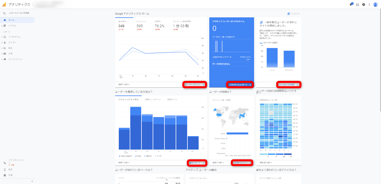Click the home icon in sidebar
The image size is (381, 184).
tap(5, 20)
